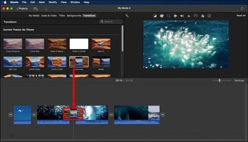
Task: Open the Window menu
Action: [75, 2]
